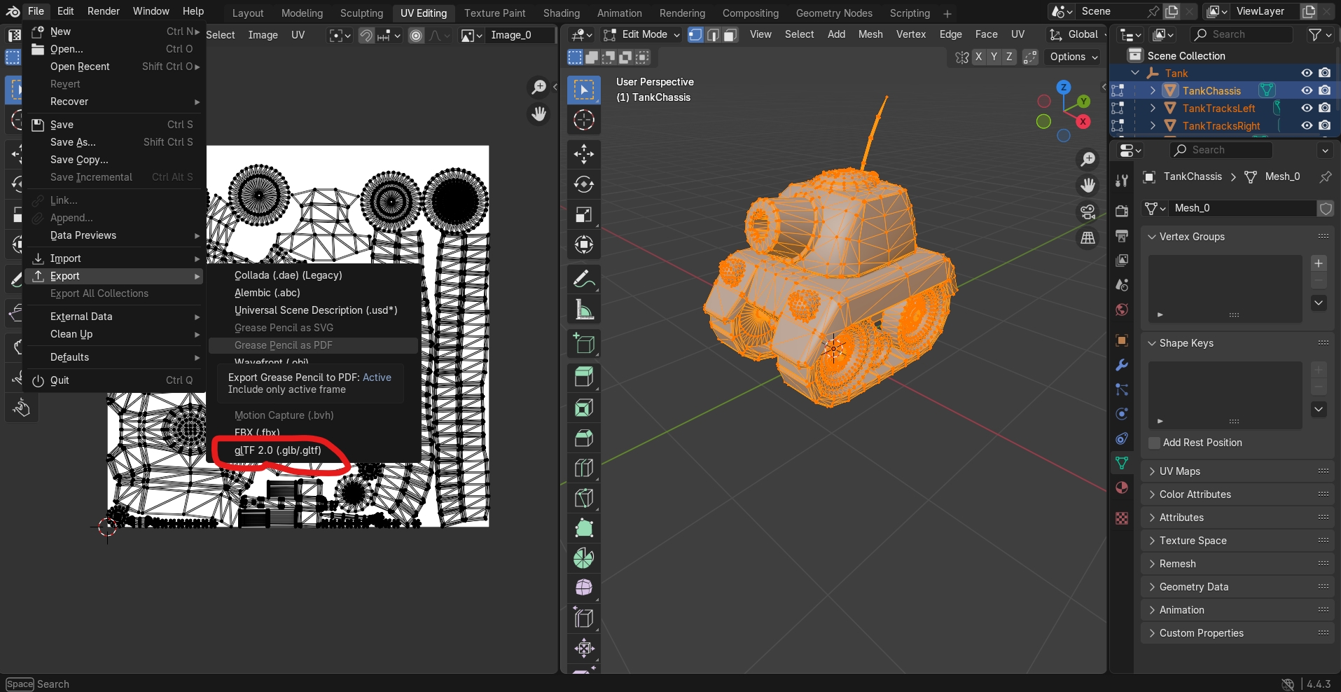The image size is (1341, 692).
Task: Open the Edit Mode dropdown
Action: 642,35
